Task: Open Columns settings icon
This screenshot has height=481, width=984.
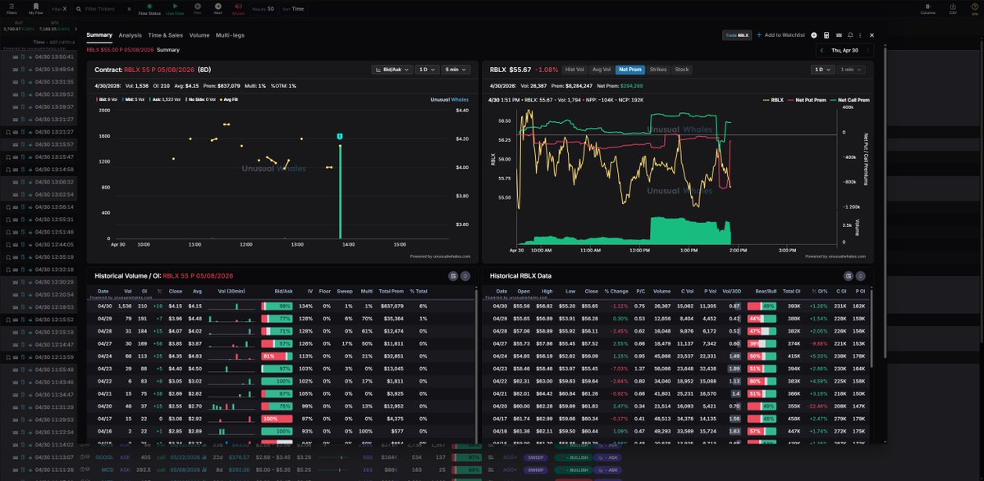Action: click(x=927, y=7)
